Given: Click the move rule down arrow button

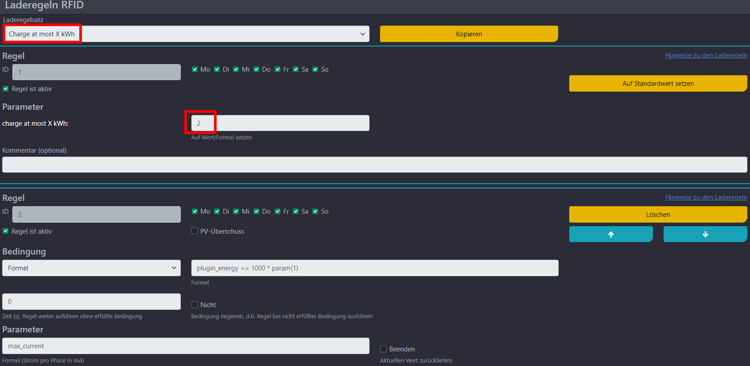Looking at the screenshot, I should [705, 234].
